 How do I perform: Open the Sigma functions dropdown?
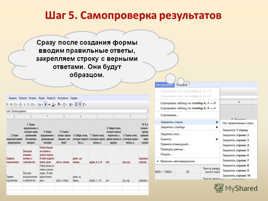pos(85,104)
